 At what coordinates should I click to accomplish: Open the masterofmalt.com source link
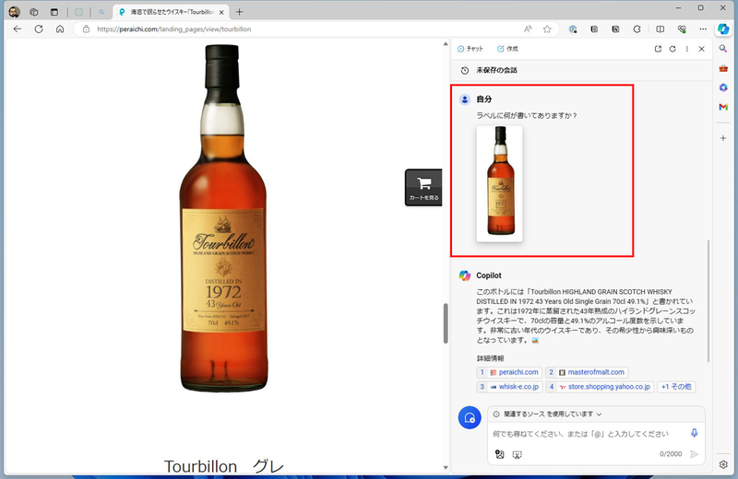coord(587,372)
